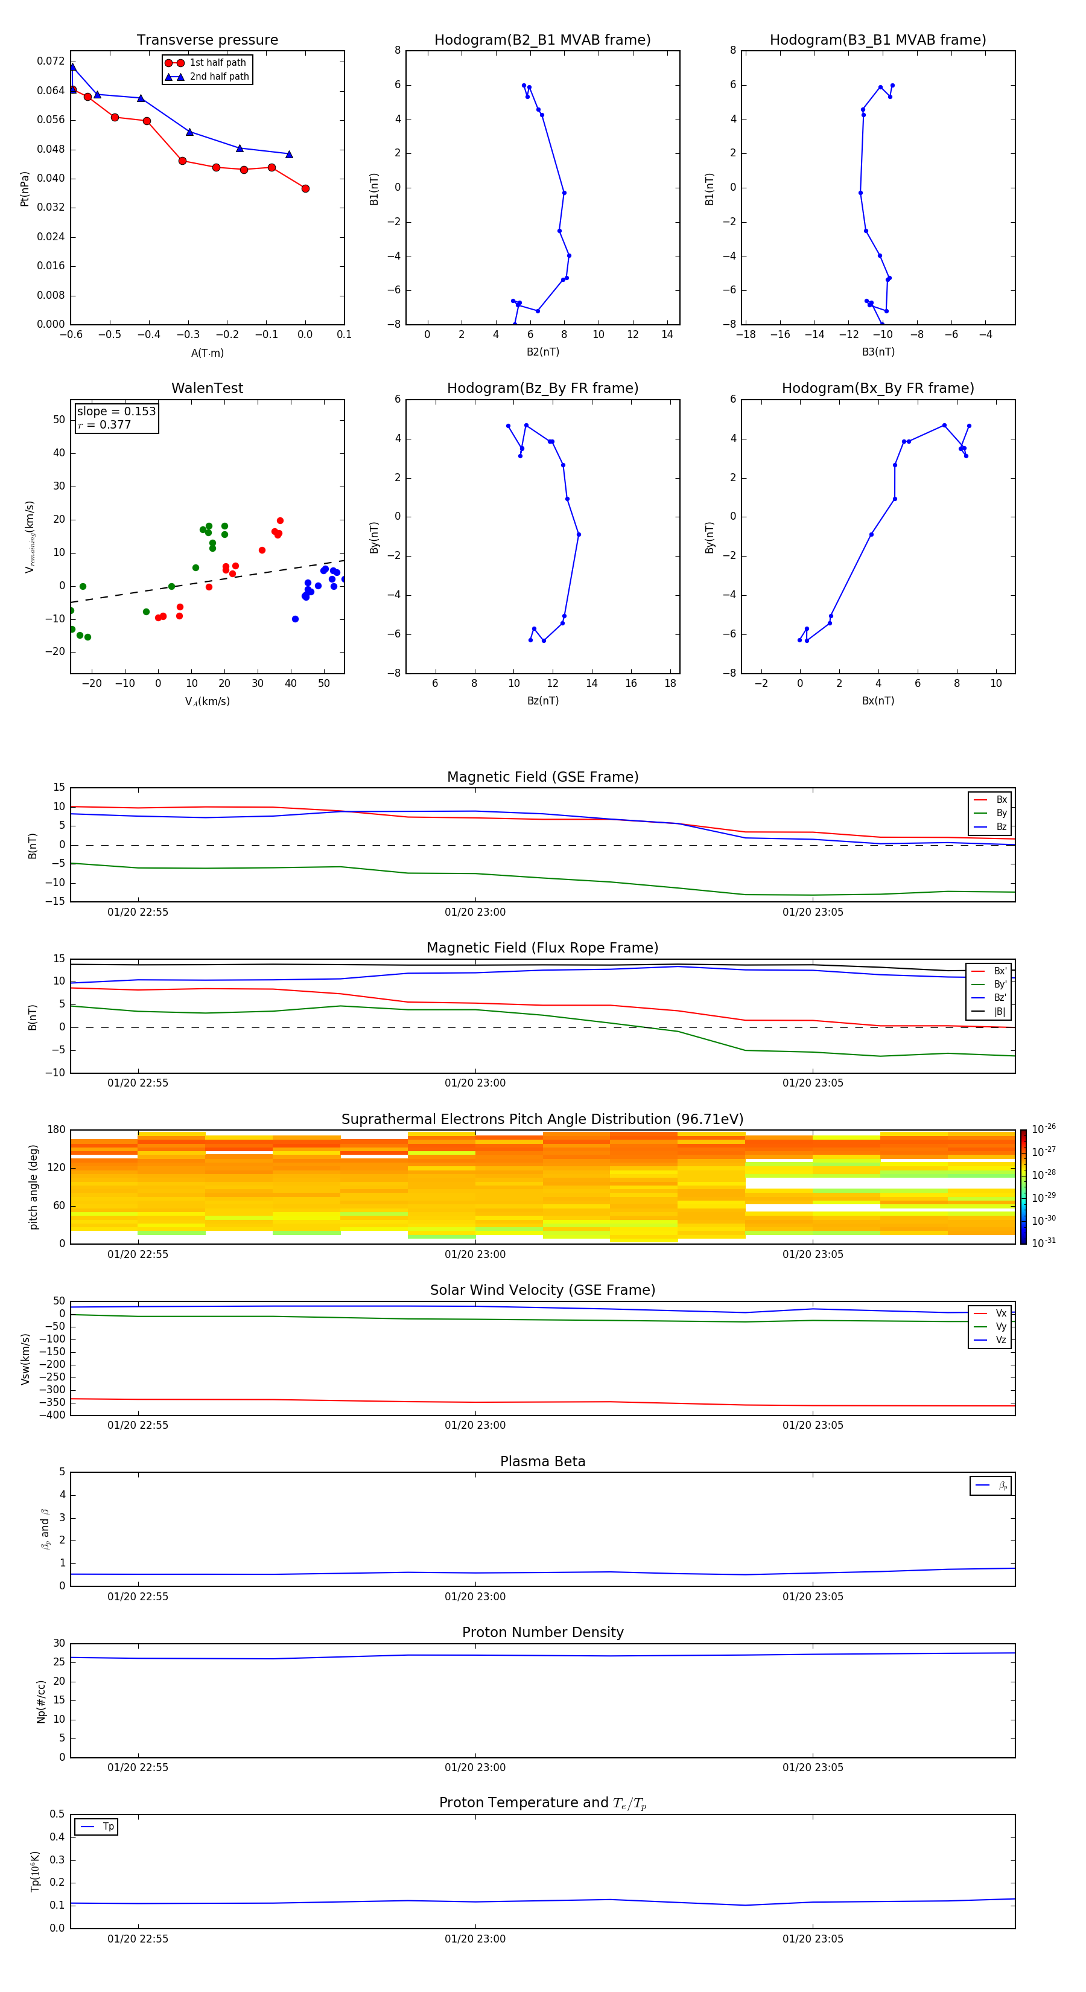Select By' entry in Flux Rope legend

[x=989, y=985]
